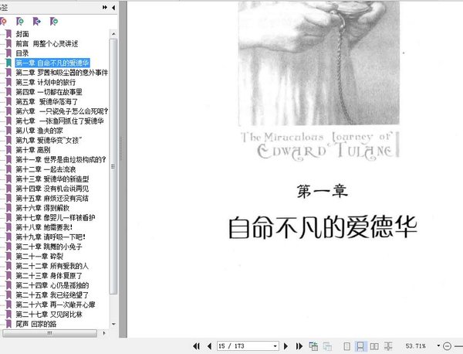Open 第二十七章 又见阿比林 bookmark

[x=49, y=315]
